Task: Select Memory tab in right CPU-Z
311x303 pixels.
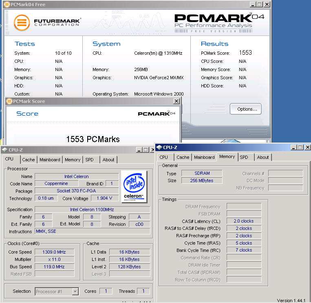Action: click(227, 156)
